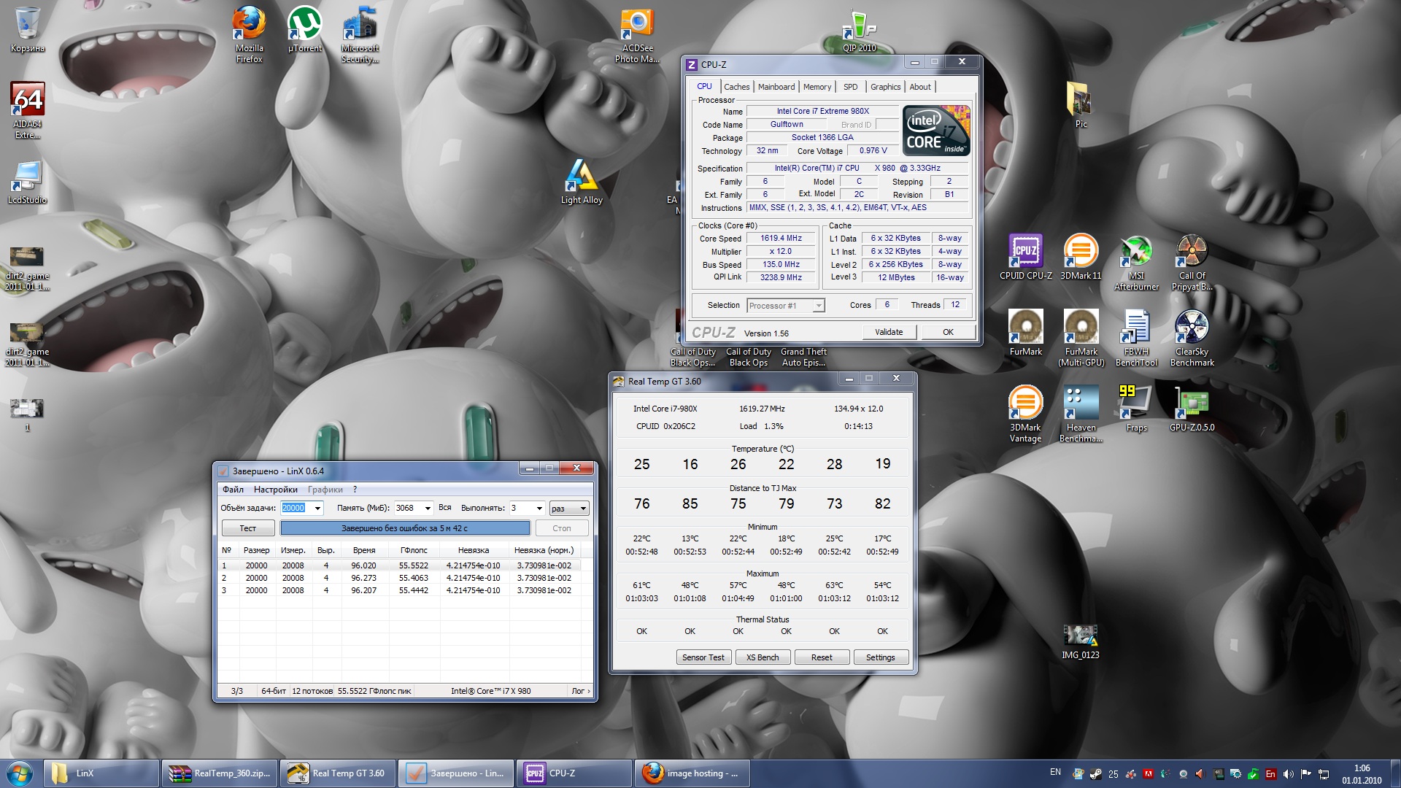Launch AIDA64 Extreme from desktop
The image size is (1401, 788).
[x=28, y=110]
